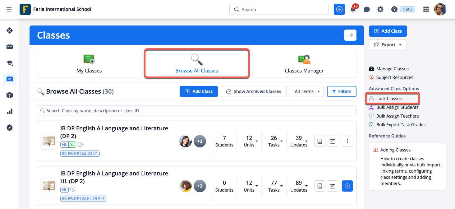The width and height of the screenshot is (455, 209).
Task: Click the compass icon in the sidebar
Action: (10, 128)
